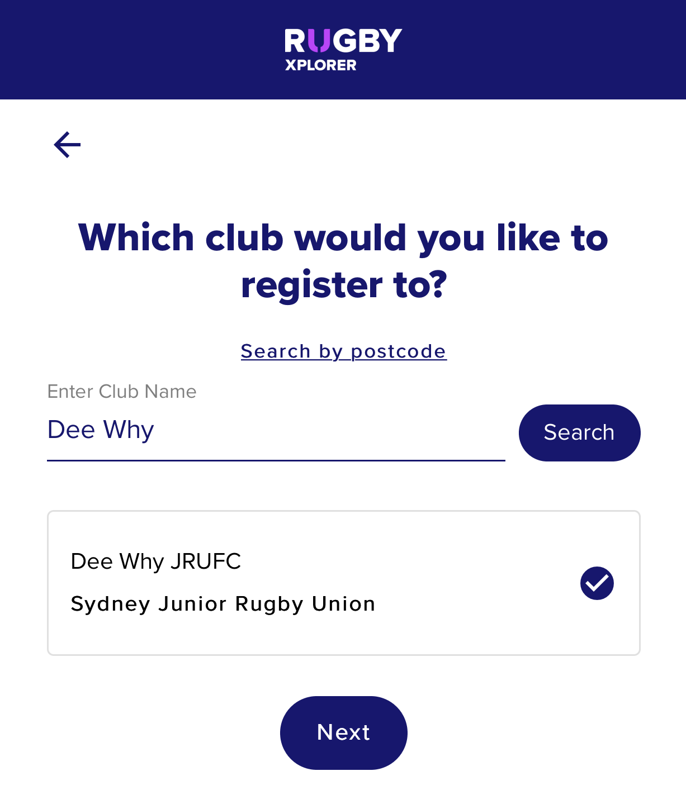
Task: Click the word postcode in the link
Action: 399,351
